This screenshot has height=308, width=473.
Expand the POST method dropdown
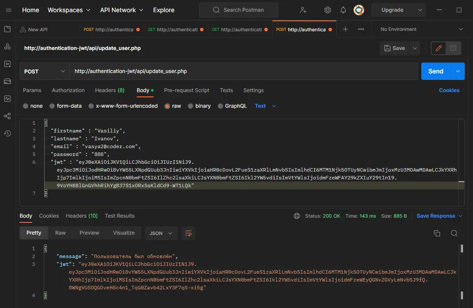click(44, 71)
